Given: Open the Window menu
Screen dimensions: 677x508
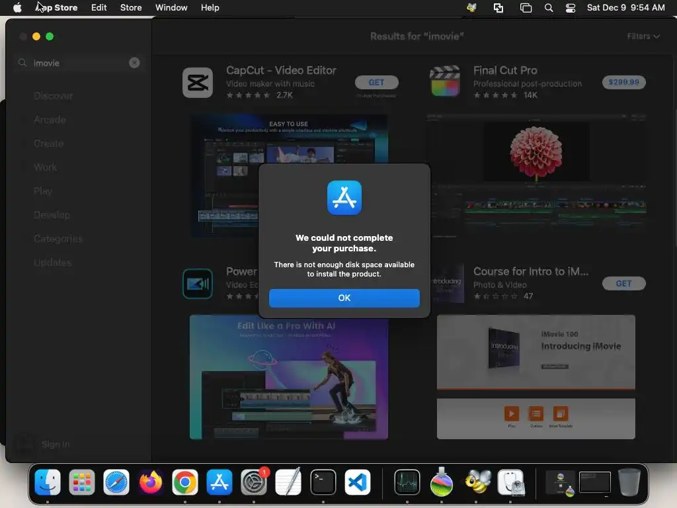Looking at the screenshot, I should coord(171,8).
